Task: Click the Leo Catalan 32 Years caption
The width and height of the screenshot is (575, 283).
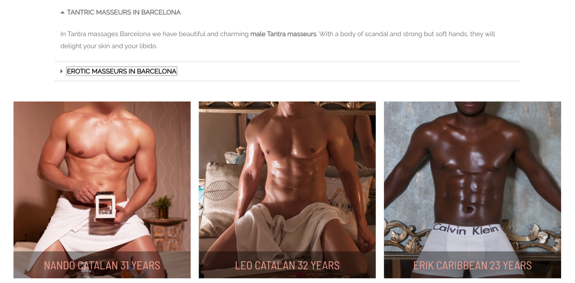Action: 287,265
